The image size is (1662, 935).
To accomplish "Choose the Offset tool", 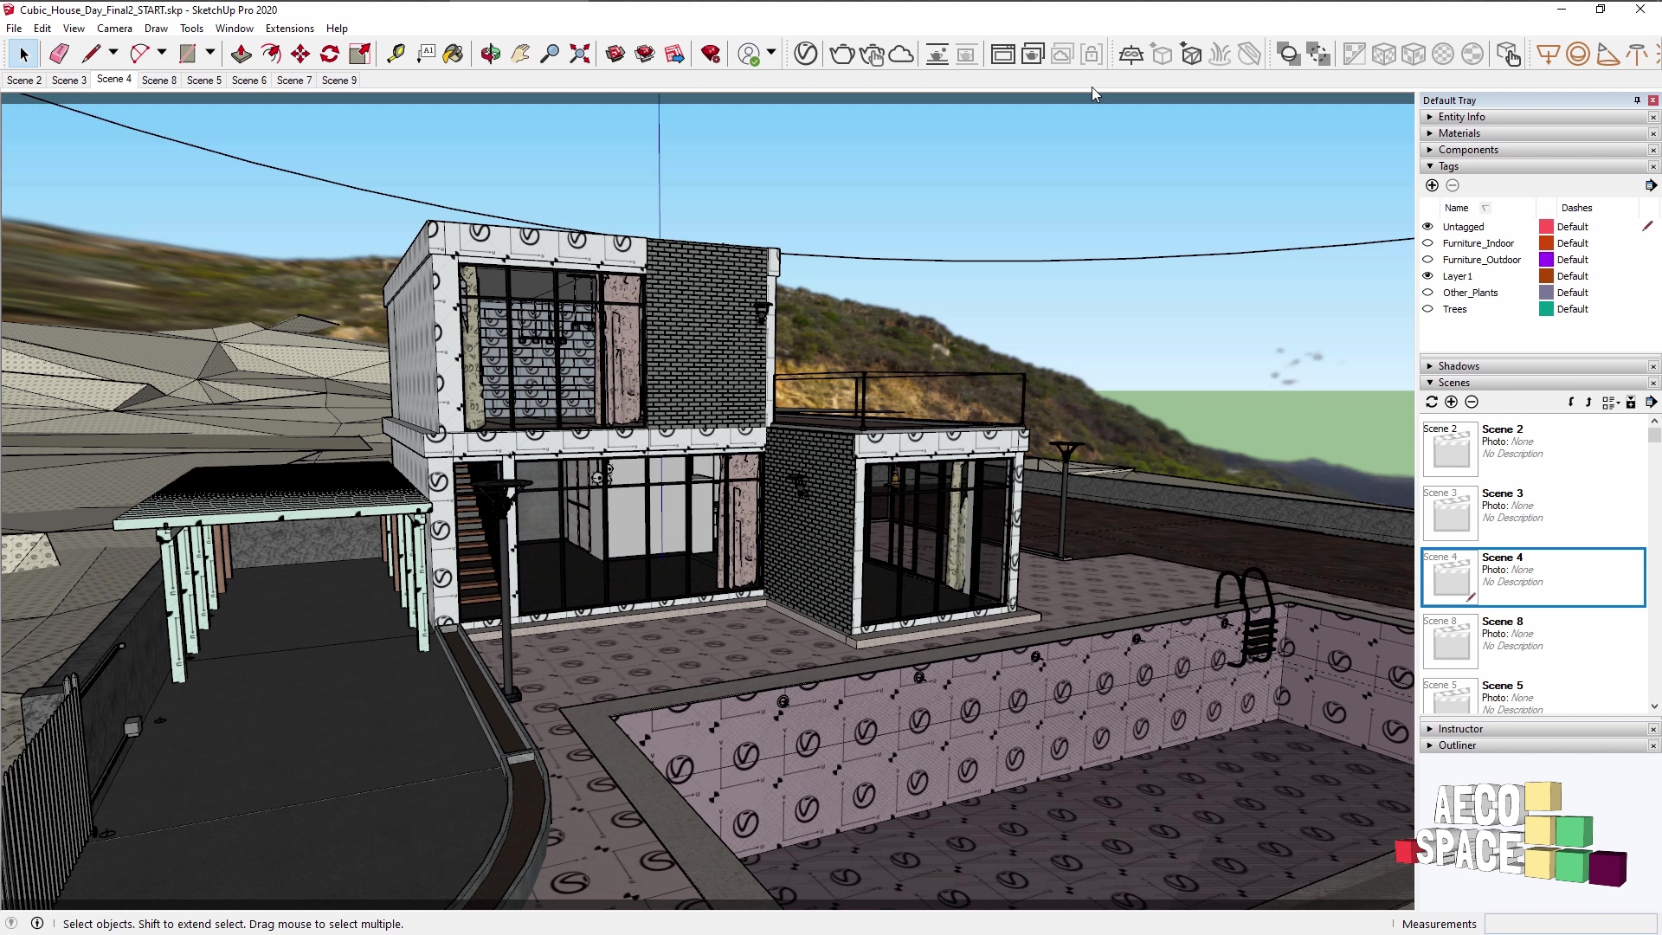I will [x=271, y=54].
